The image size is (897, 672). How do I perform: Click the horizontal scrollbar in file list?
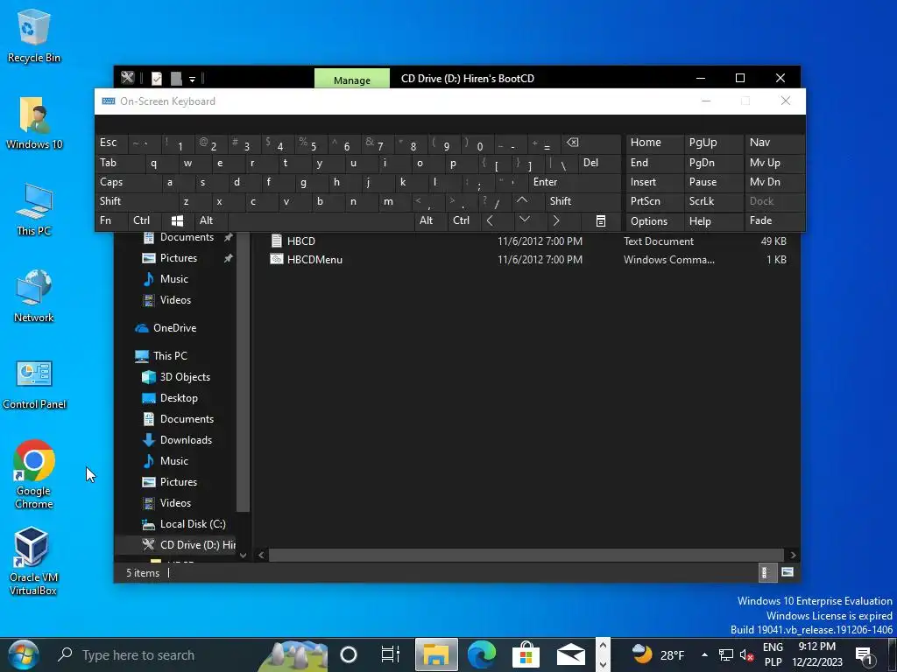coord(526,555)
